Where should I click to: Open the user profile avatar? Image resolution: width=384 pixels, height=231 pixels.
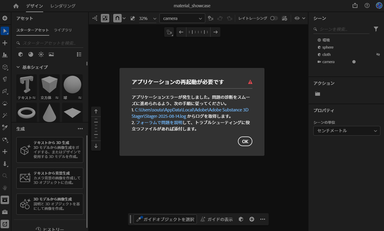click(x=379, y=6)
